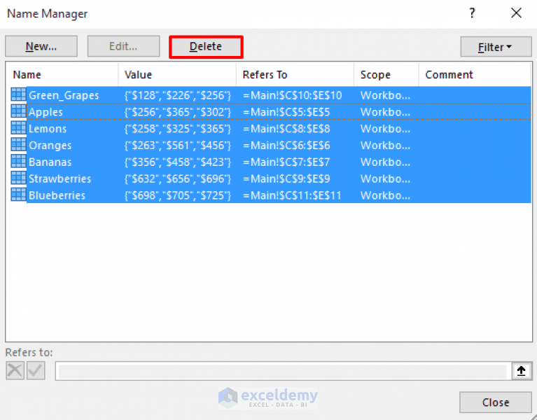Select the Lemons name
537x420 pixels.
pyautogui.click(x=48, y=129)
